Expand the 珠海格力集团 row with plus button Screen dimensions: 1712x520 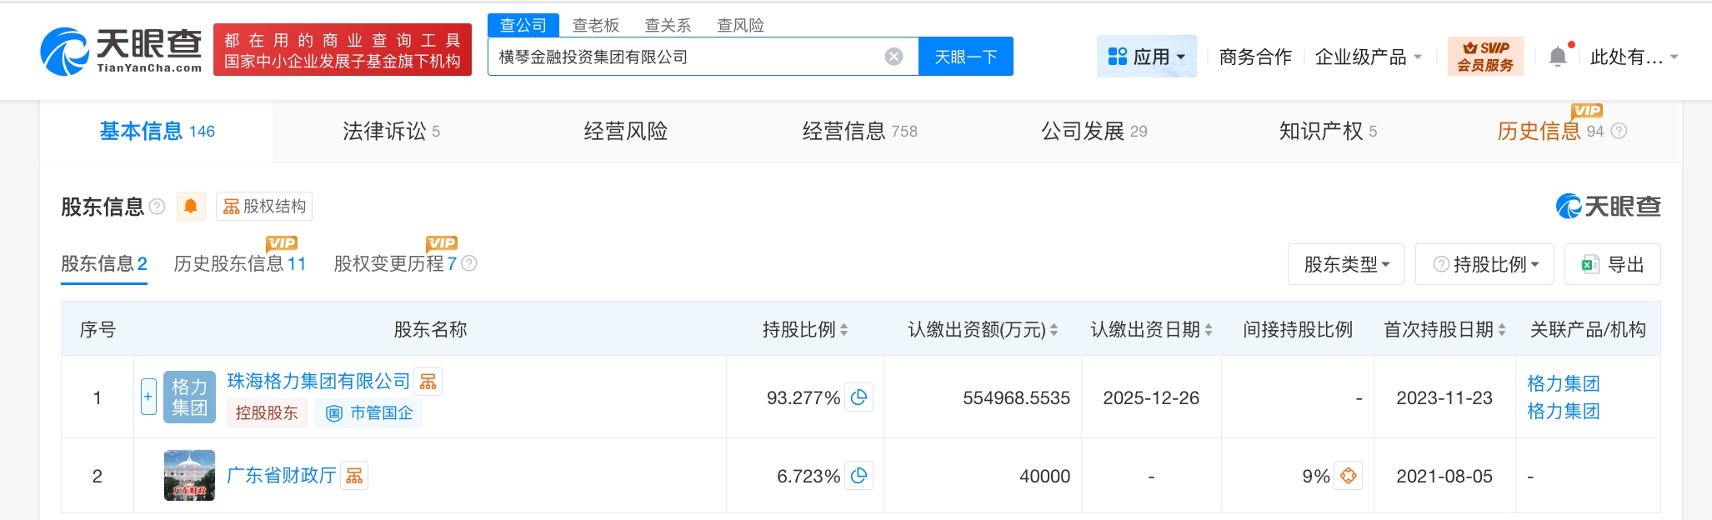click(x=148, y=397)
